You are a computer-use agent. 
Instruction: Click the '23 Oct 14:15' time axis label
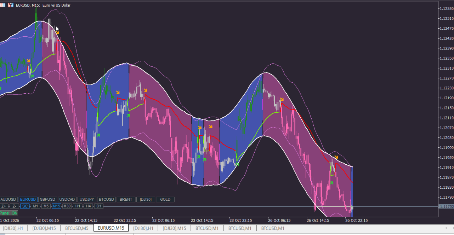(202, 221)
